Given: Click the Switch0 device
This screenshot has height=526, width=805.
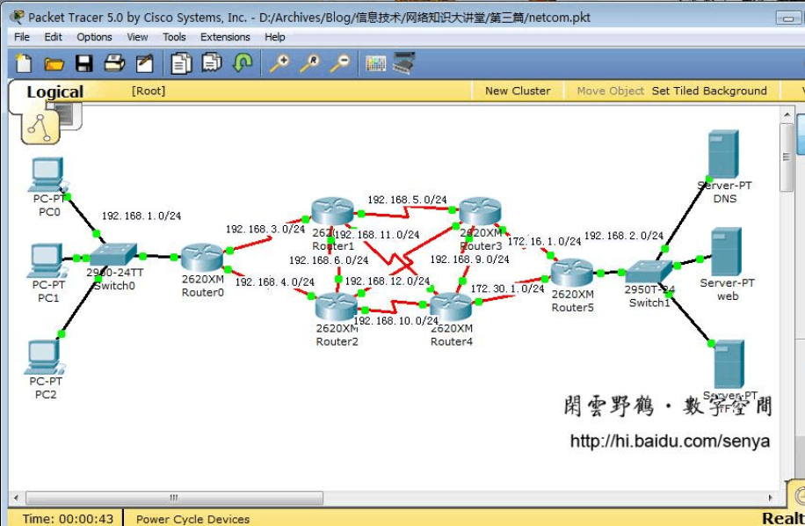Looking at the screenshot, I should 113,255.
